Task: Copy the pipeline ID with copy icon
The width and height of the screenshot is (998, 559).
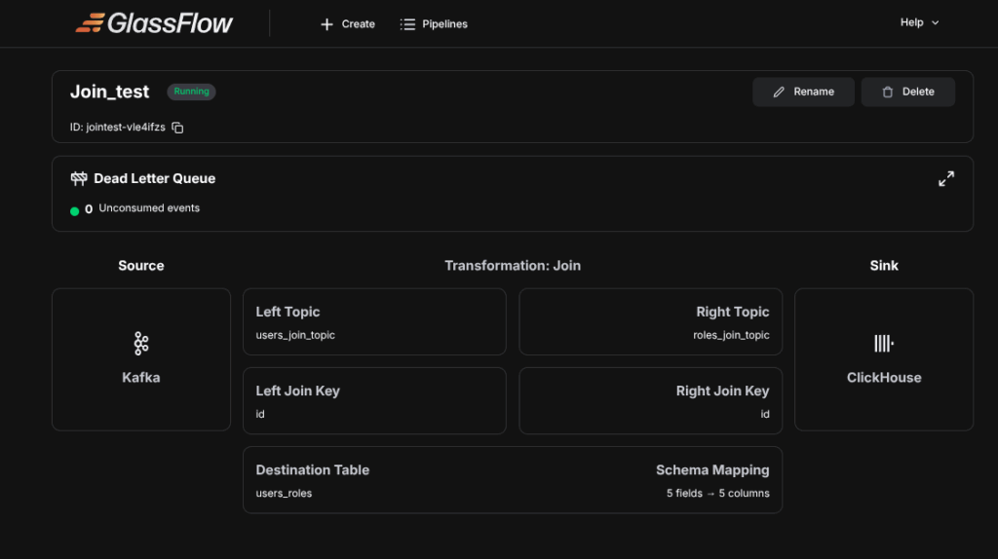Action: (x=177, y=128)
